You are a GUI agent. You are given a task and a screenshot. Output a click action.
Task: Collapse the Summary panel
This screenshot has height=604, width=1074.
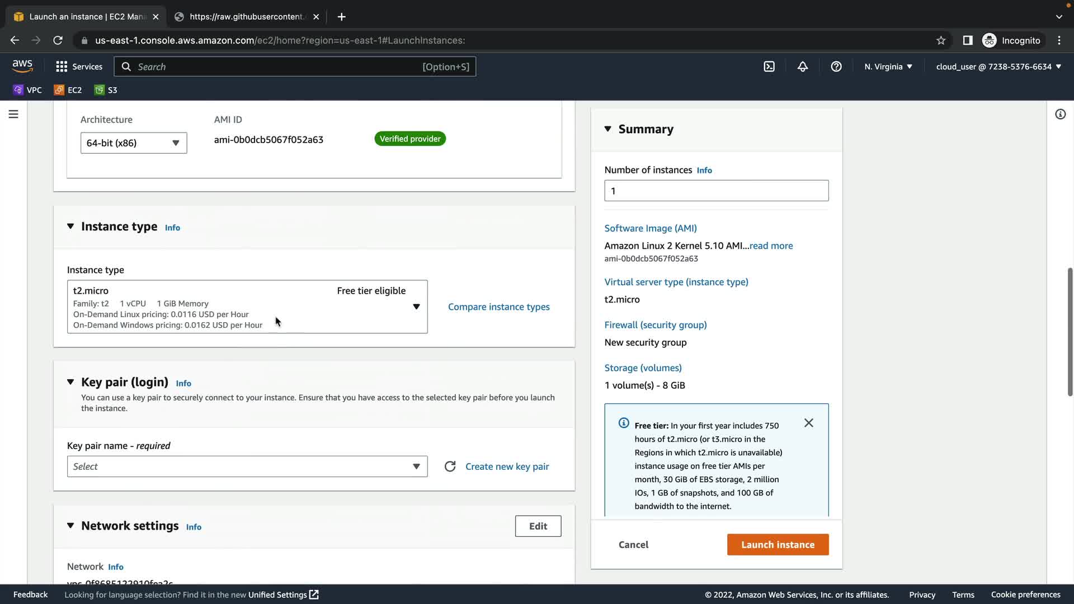tap(608, 129)
